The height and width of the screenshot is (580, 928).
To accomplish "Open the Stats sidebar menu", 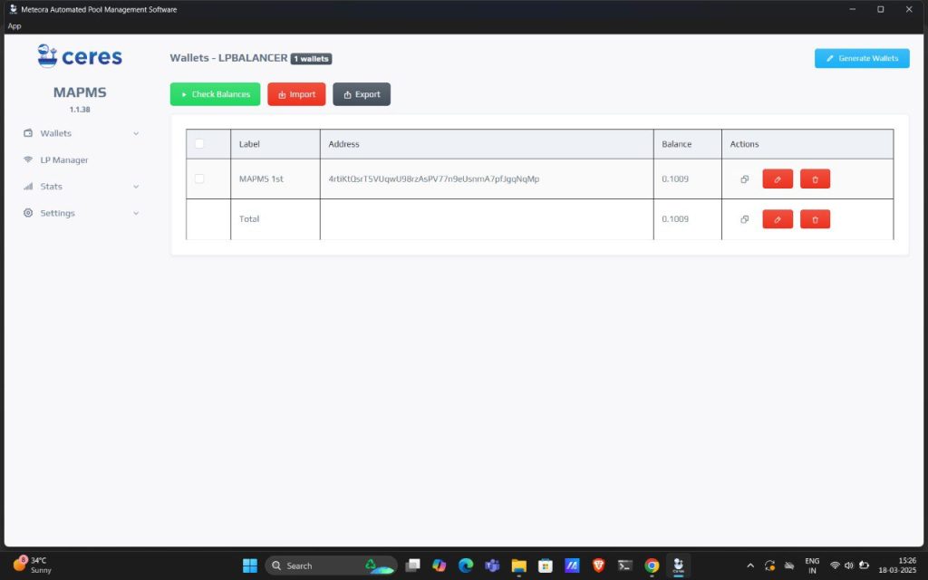I will click(x=81, y=187).
